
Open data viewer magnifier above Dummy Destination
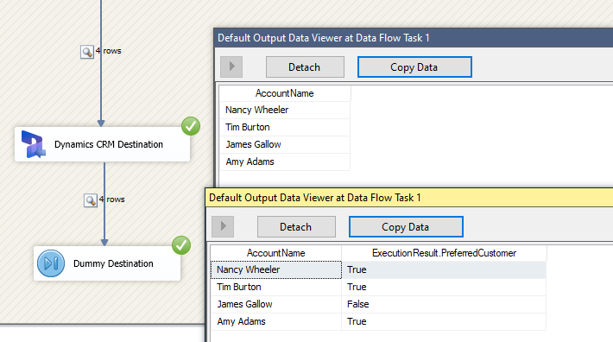(x=91, y=200)
